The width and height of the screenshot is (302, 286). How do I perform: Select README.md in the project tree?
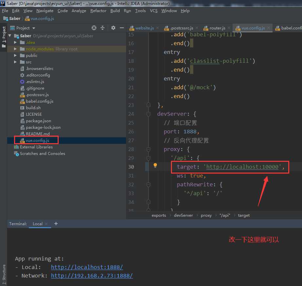[x=38, y=134]
